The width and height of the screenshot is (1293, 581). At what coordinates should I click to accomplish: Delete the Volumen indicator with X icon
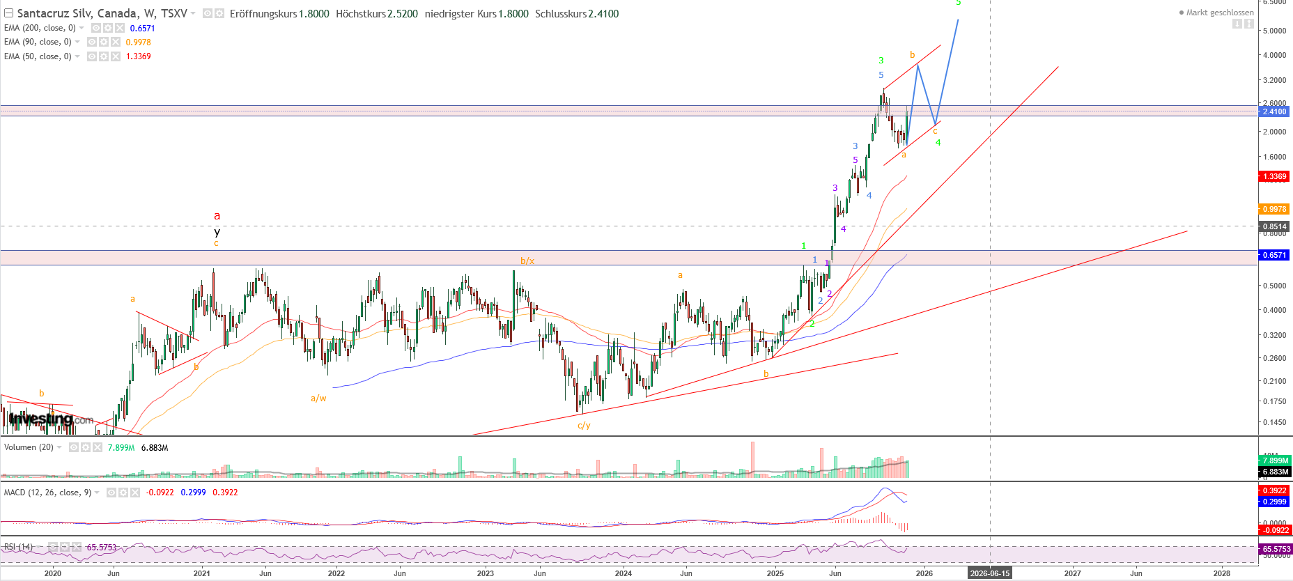point(97,447)
